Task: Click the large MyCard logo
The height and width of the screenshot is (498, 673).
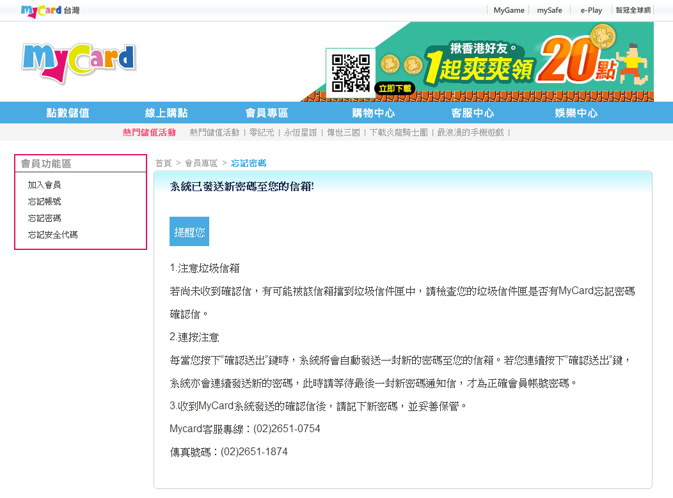Action: pyautogui.click(x=79, y=63)
